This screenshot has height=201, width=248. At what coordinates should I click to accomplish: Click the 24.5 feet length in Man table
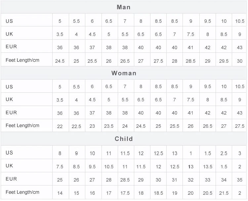click(x=60, y=61)
